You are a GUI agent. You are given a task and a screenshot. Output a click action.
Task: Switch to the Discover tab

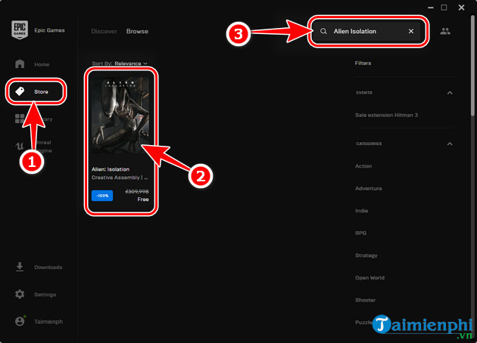tap(104, 31)
